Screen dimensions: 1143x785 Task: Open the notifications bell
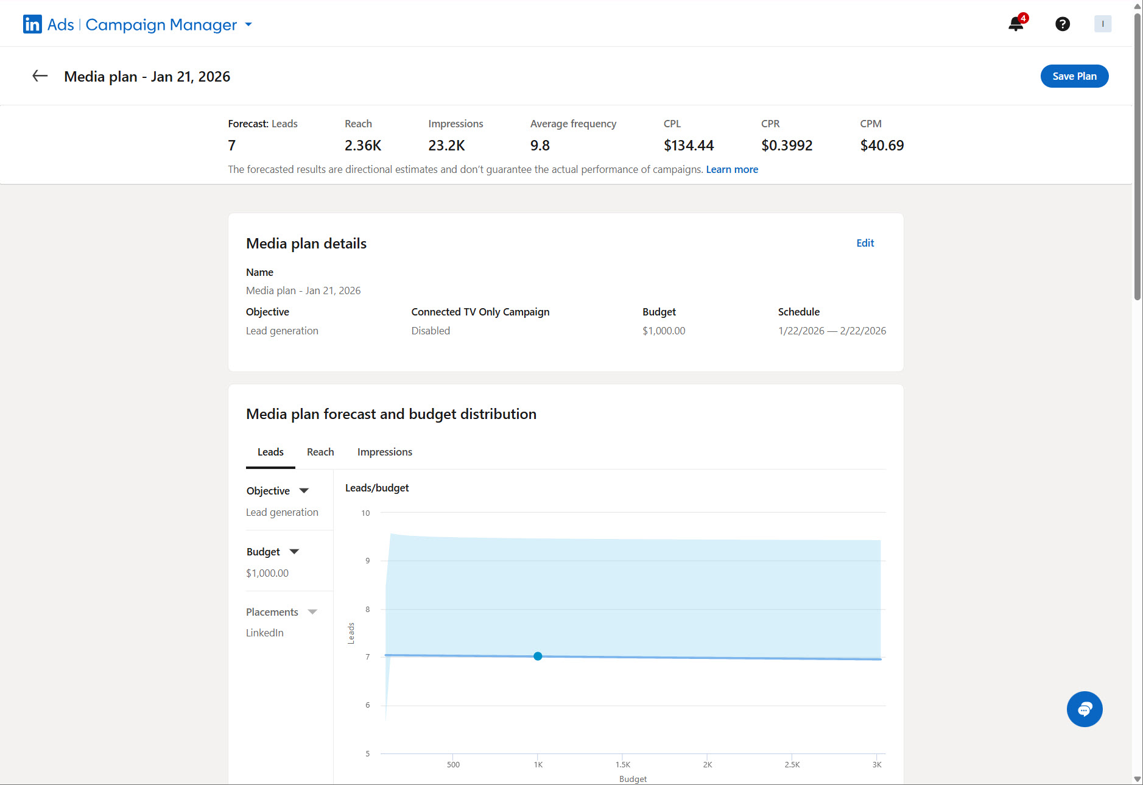pyautogui.click(x=1016, y=24)
